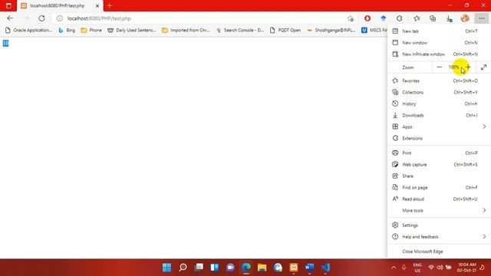Decrease zoom with minus button
This screenshot has height=276, width=491.
[x=440, y=67]
